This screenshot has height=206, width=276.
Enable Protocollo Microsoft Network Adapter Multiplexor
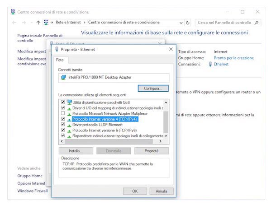[62, 113]
